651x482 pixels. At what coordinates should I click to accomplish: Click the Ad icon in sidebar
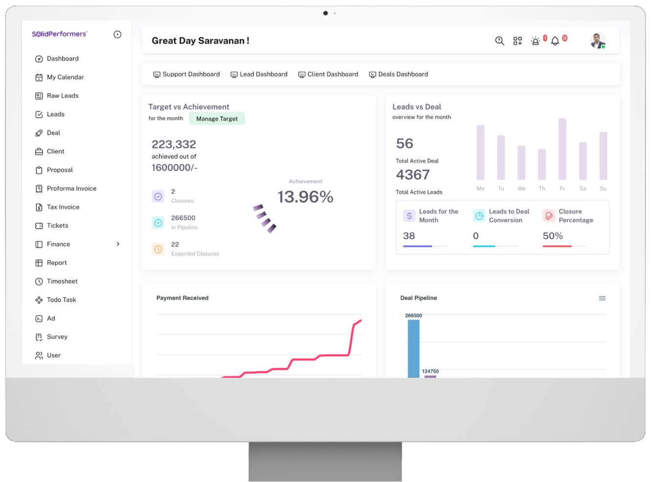(39, 318)
